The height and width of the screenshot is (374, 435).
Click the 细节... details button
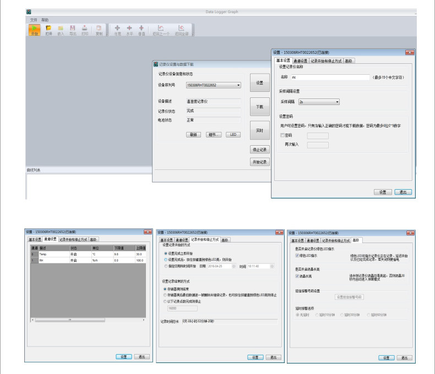pyautogui.click(x=214, y=135)
